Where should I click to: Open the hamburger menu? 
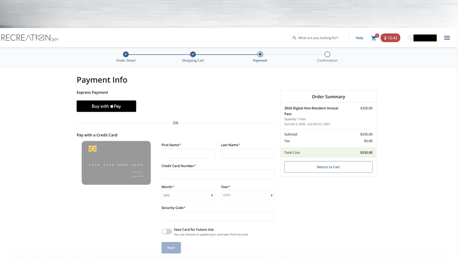[x=447, y=38]
